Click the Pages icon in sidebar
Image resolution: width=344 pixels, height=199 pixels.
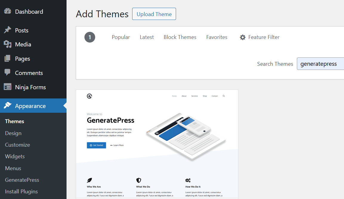coord(7,59)
